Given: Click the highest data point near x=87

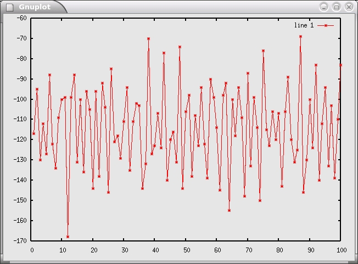Looking at the screenshot, I should pyautogui.click(x=300, y=36).
